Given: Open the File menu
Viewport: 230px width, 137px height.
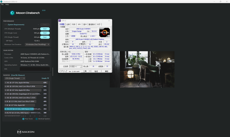Looking at the screenshot, I should coord(2,4).
